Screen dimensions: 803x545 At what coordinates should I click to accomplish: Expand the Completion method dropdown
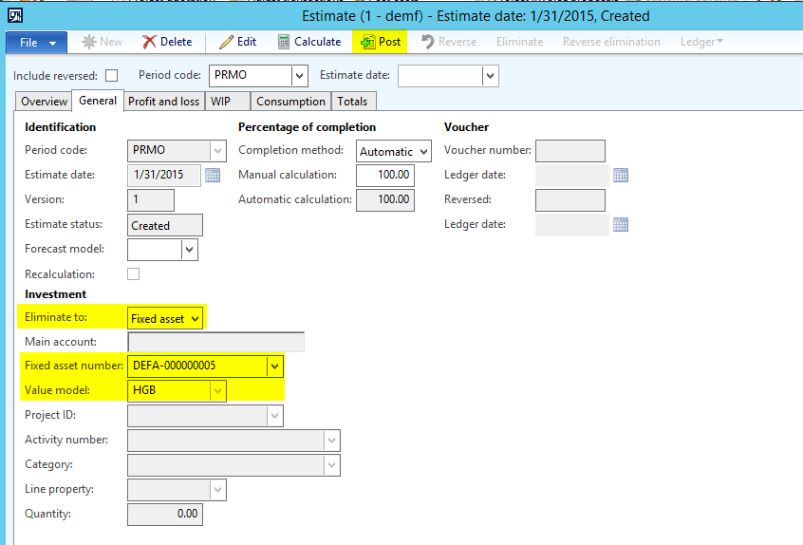tap(423, 151)
